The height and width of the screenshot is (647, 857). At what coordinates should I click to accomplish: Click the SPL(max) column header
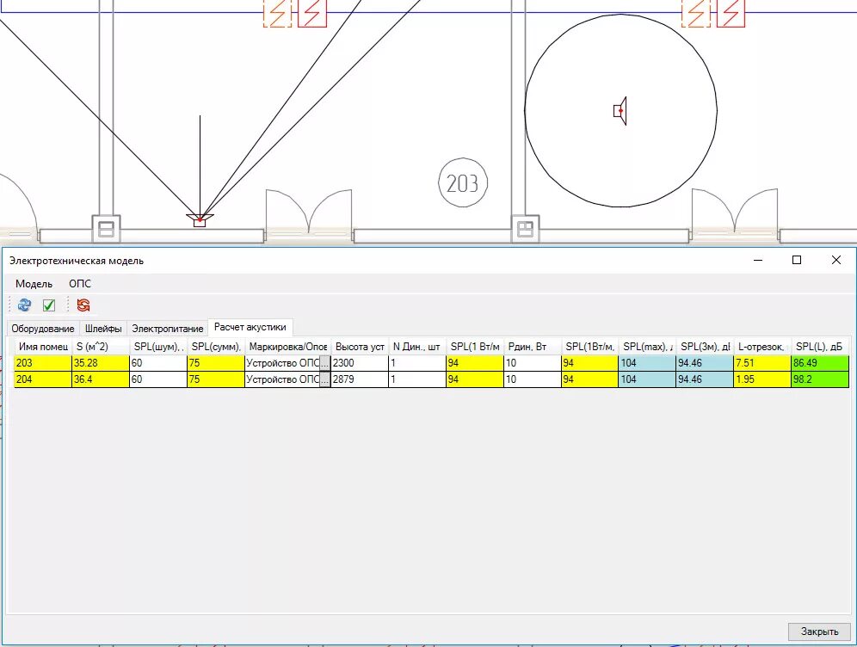coord(647,347)
